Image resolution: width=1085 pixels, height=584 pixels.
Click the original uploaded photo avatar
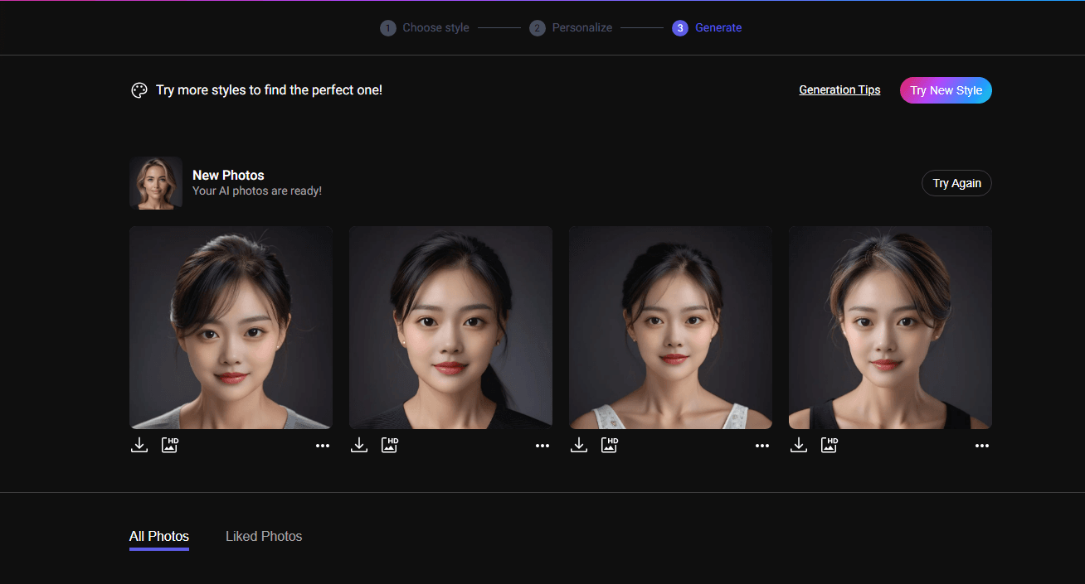click(x=156, y=183)
